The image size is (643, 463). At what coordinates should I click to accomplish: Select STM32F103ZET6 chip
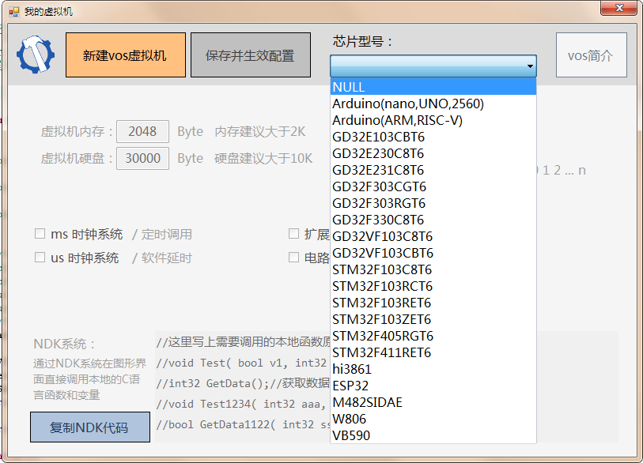(x=433, y=319)
